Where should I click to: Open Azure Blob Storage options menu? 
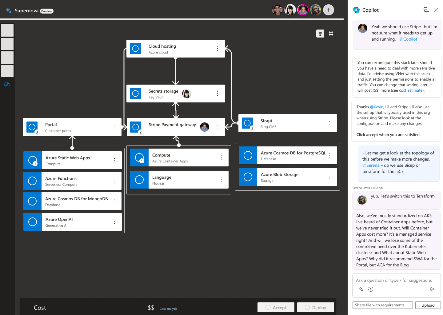tap(330, 177)
